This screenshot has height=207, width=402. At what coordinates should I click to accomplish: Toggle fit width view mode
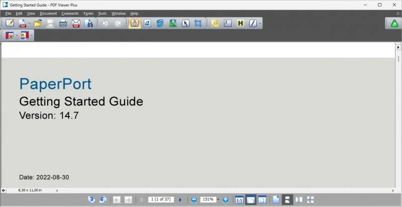click(251, 199)
